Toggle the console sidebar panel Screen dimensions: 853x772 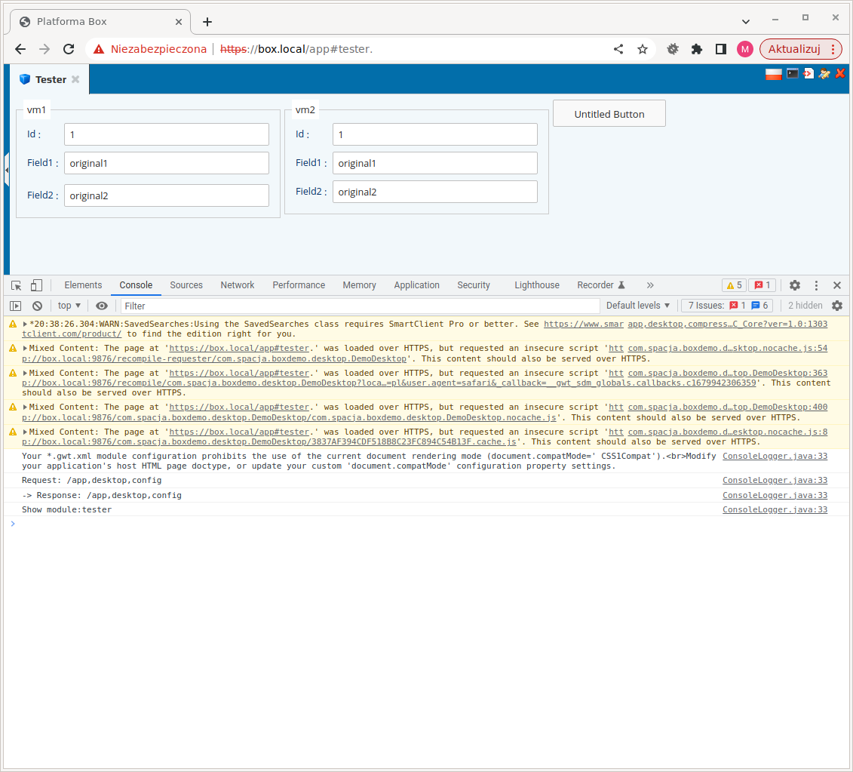15,306
